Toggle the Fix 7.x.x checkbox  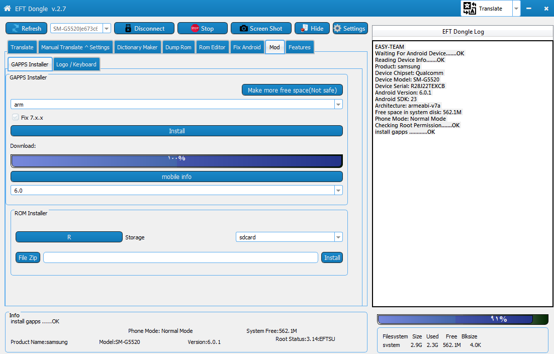[x=16, y=117]
